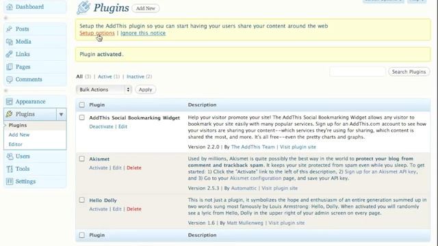Activate the Hello Dolly plugin
Image resolution: width=438 pixels, height=246 pixels.
[99, 209]
